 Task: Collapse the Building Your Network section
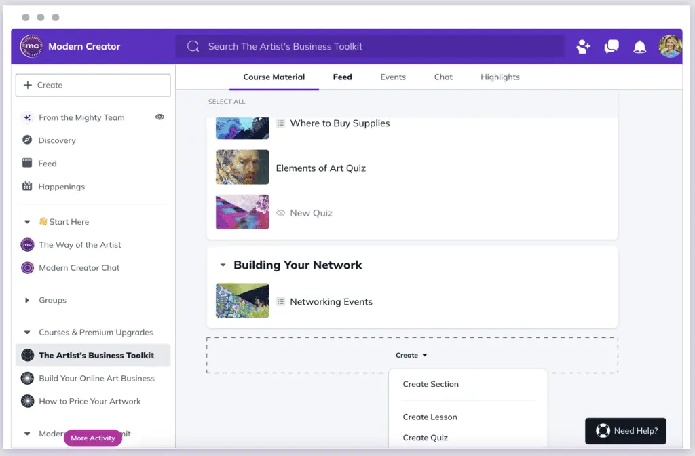coord(223,265)
